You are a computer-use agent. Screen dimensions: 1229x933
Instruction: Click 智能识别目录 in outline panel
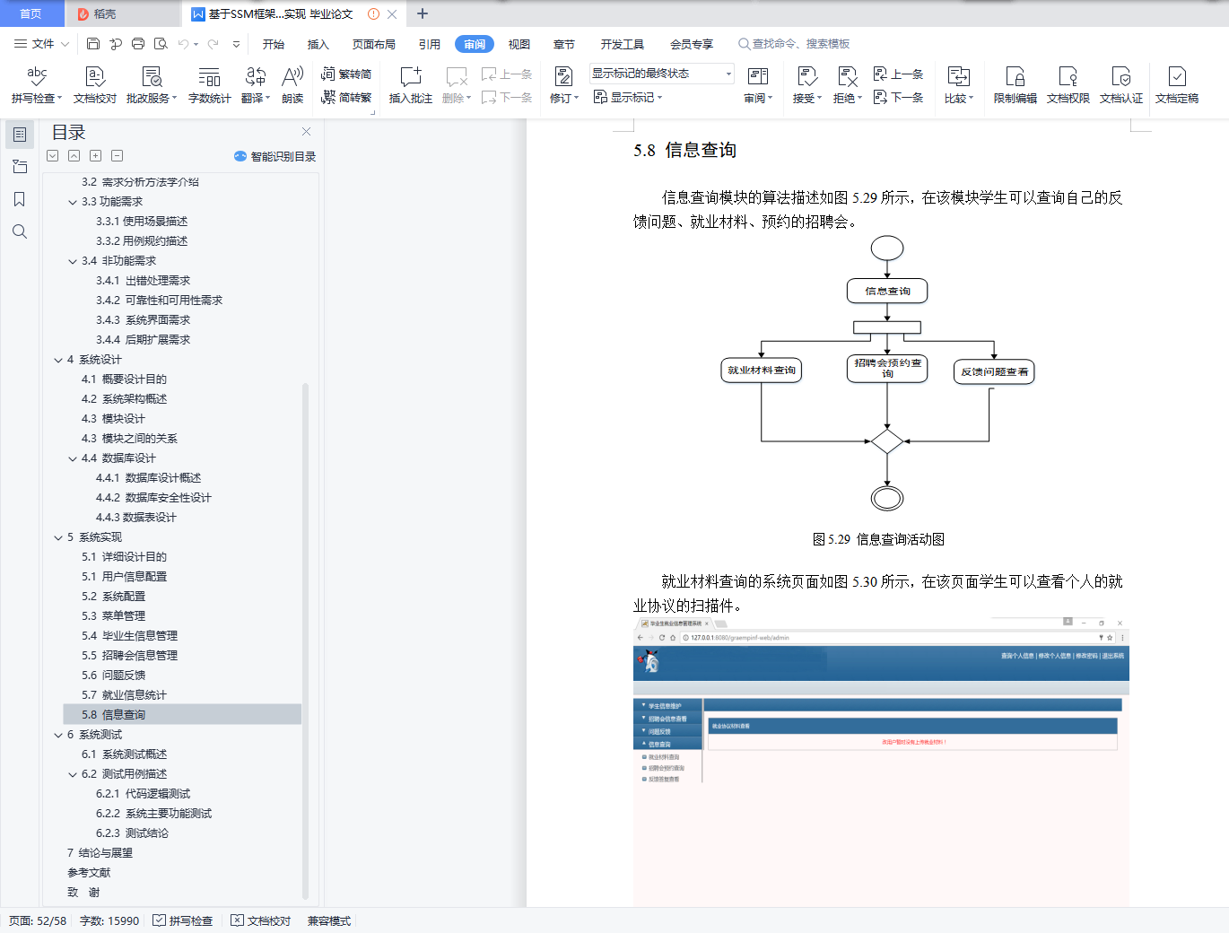point(275,156)
